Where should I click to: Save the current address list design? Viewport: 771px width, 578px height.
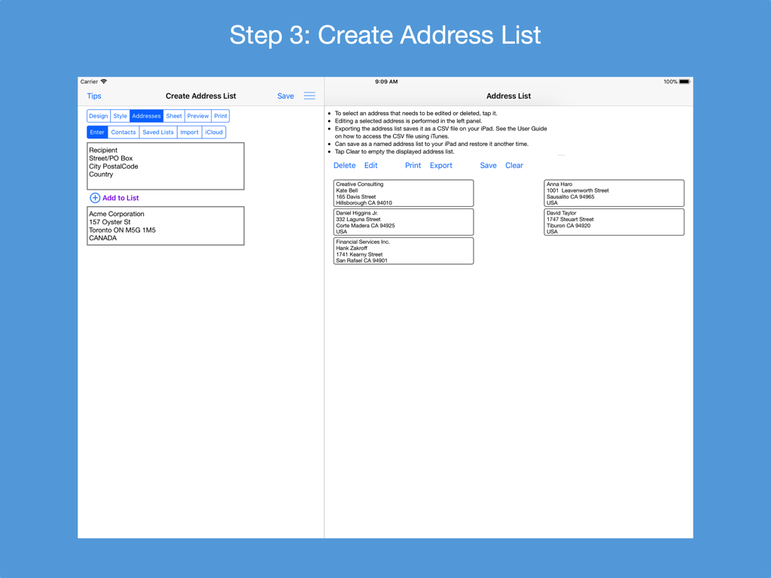tap(285, 96)
